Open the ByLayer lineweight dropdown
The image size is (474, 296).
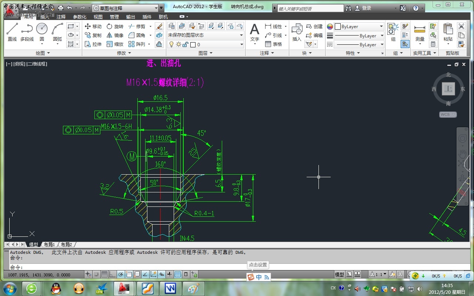point(359,36)
